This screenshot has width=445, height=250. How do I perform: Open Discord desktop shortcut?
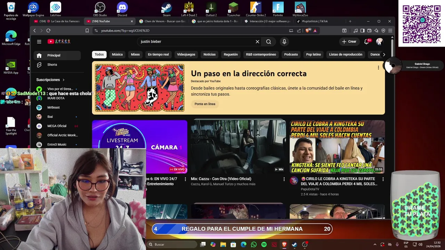click(x=122, y=9)
